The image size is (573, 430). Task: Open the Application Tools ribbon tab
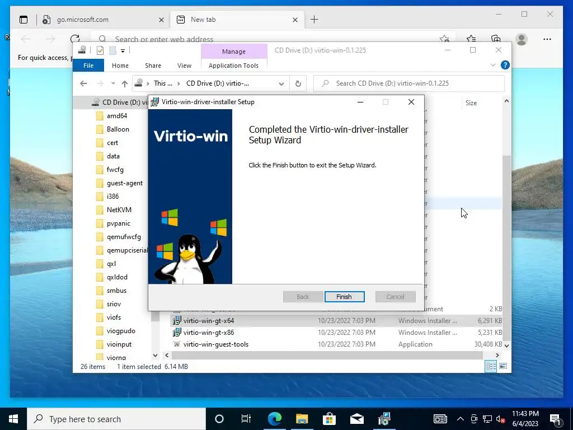point(233,66)
